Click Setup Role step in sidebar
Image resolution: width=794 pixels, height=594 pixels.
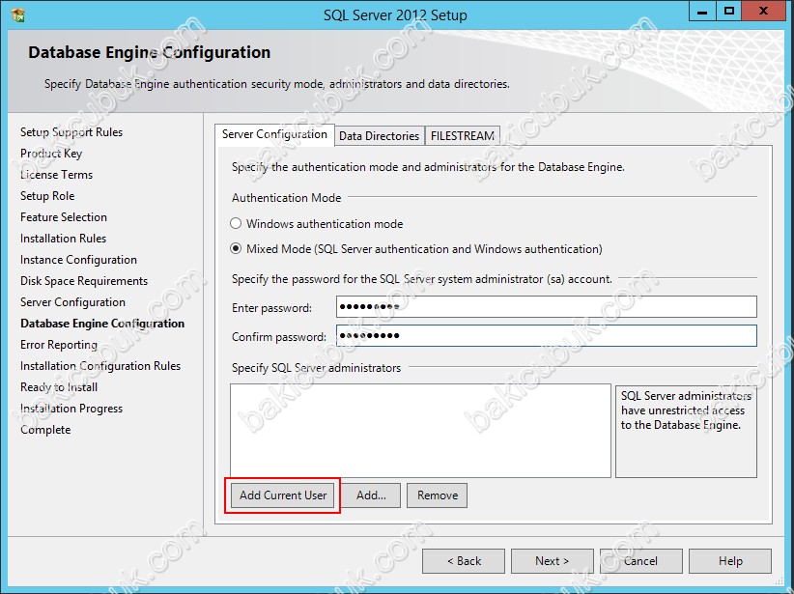47,196
